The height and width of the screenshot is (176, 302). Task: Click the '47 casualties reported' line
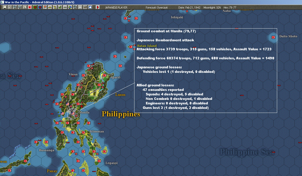(163, 90)
